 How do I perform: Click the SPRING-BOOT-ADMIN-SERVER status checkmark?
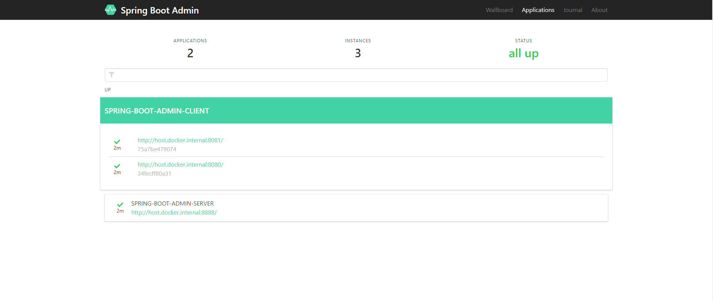(x=120, y=204)
